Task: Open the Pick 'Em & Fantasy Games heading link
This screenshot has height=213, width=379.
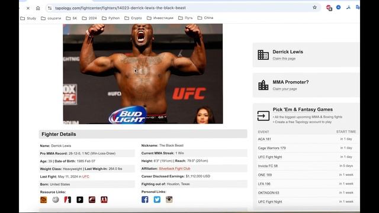Action: click(303, 109)
